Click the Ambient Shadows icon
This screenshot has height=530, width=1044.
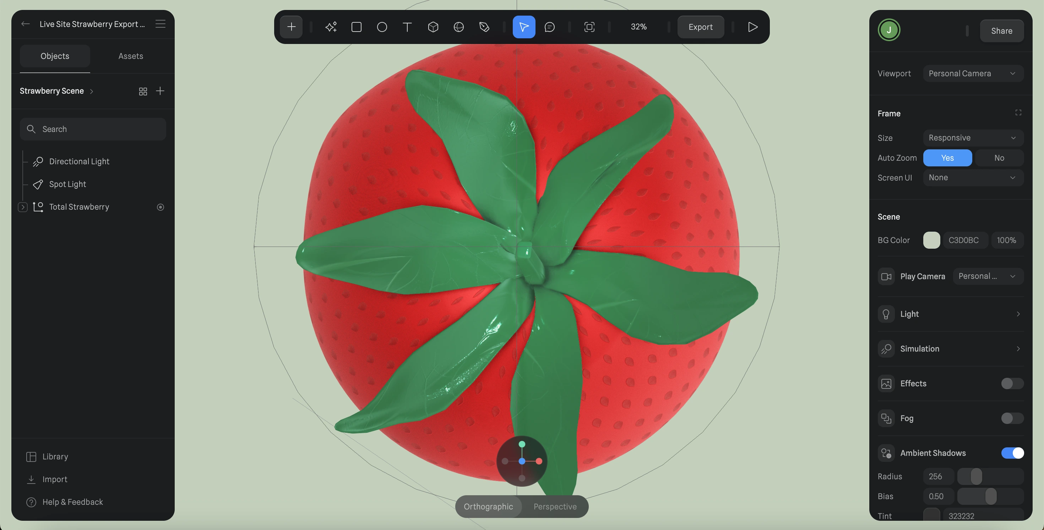(x=886, y=453)
